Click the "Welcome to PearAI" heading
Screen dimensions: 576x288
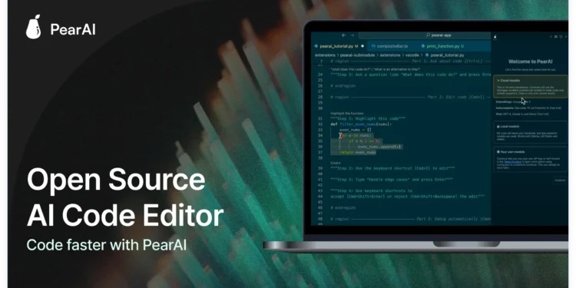(x=530, y=61)
